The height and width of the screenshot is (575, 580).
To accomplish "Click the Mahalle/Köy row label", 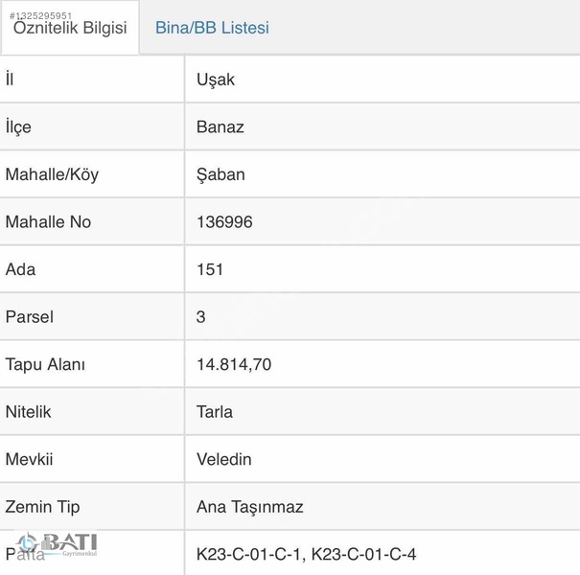I will tap(52, 174).
